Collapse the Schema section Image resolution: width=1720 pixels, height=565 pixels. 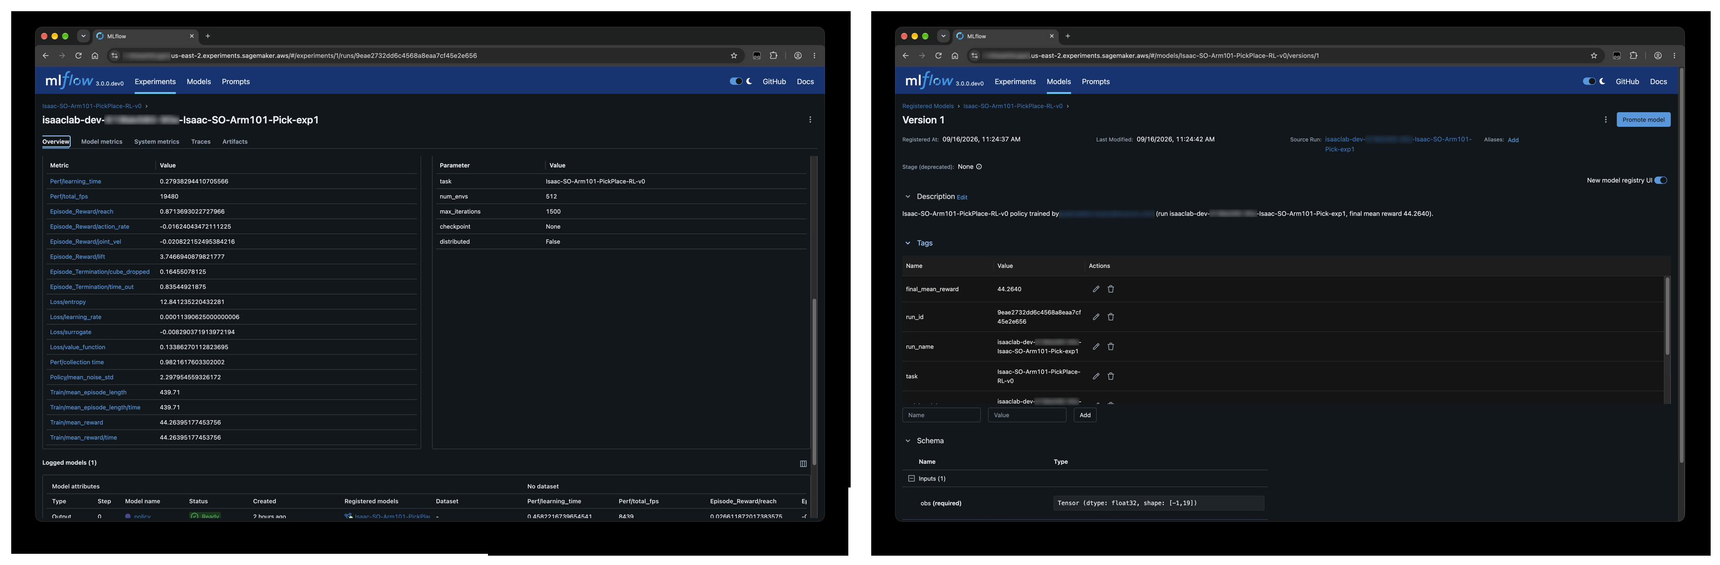click(907, 441)
